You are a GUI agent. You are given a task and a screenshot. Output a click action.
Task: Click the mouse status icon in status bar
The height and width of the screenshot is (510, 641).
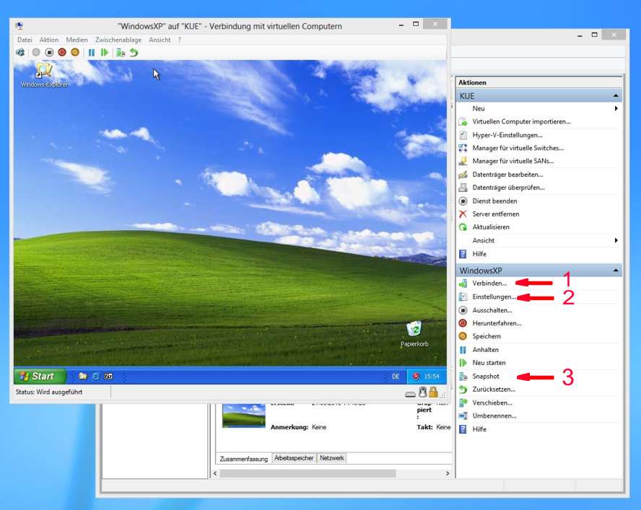tap(423, 392)
